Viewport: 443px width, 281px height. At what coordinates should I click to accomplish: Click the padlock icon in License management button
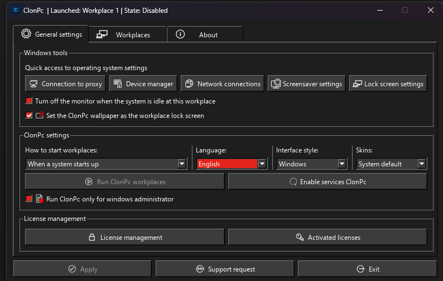[92, 237]
